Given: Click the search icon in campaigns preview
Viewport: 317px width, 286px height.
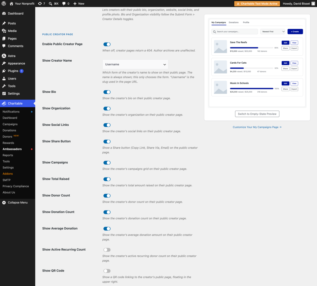Looking at the screenshot, I should 214,32.
